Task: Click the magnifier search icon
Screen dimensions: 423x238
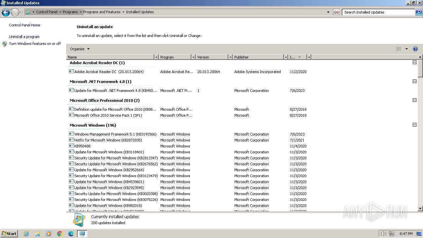Action: 419,12
